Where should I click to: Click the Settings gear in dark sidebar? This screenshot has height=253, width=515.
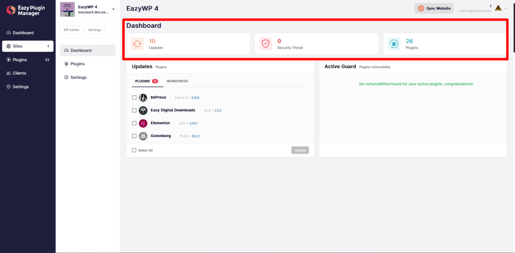click(x=9, y=87)
